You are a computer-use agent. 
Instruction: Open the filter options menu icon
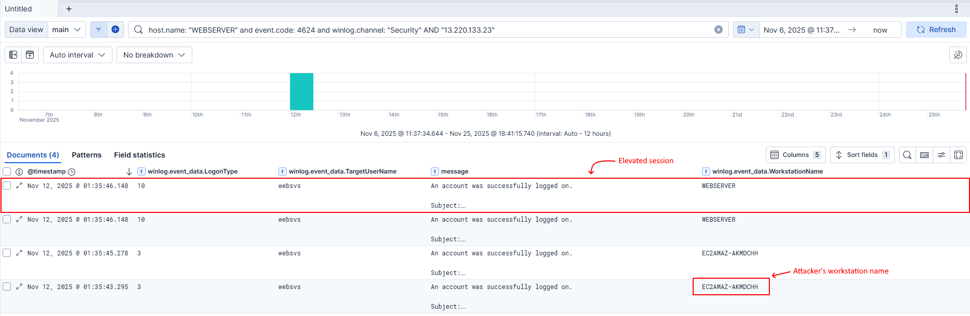coord(99,30)
